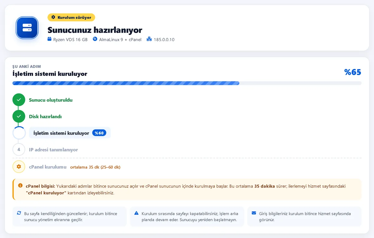374x238 pixels.
Task: Click the Sunucu oluşturuldu step label
Action: click(51, 100)
